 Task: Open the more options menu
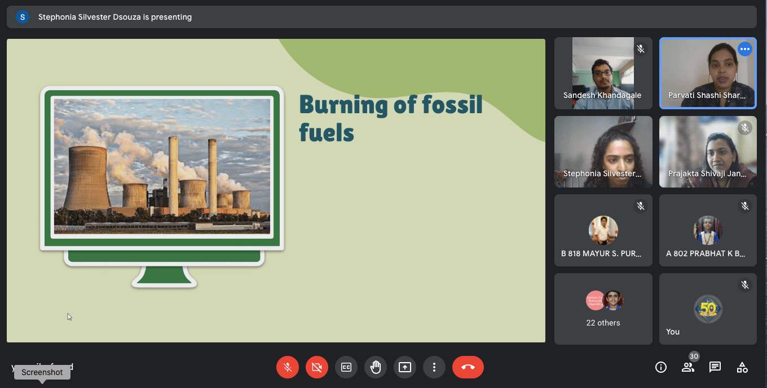[434, 367]
